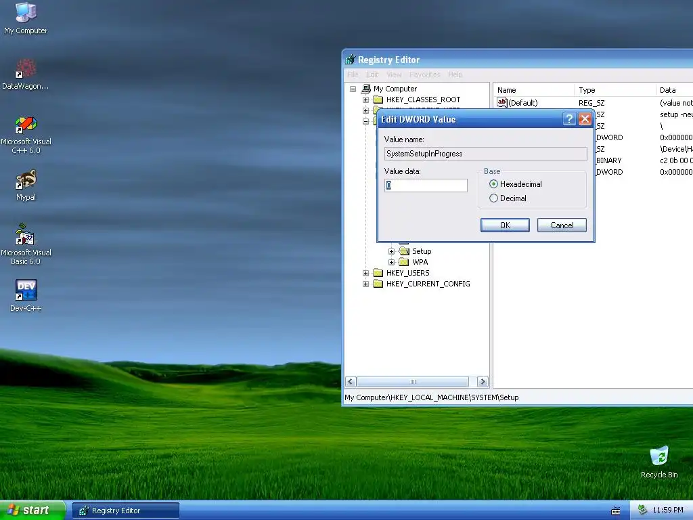Click the Registry Editor title bar icon

click(350, 60)
